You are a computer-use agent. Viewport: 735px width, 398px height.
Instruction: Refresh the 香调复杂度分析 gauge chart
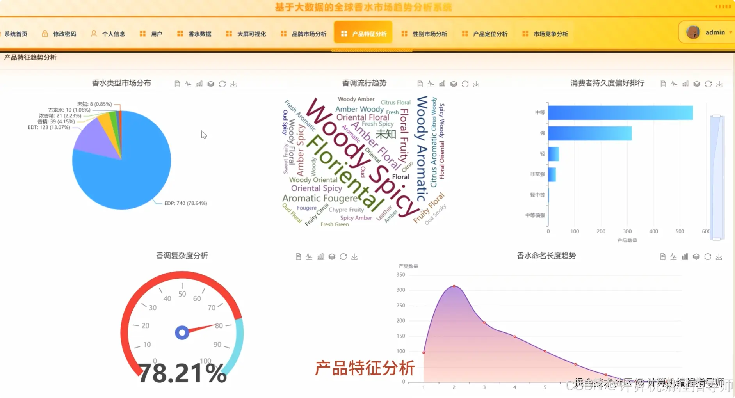click(x=343, y=256)
